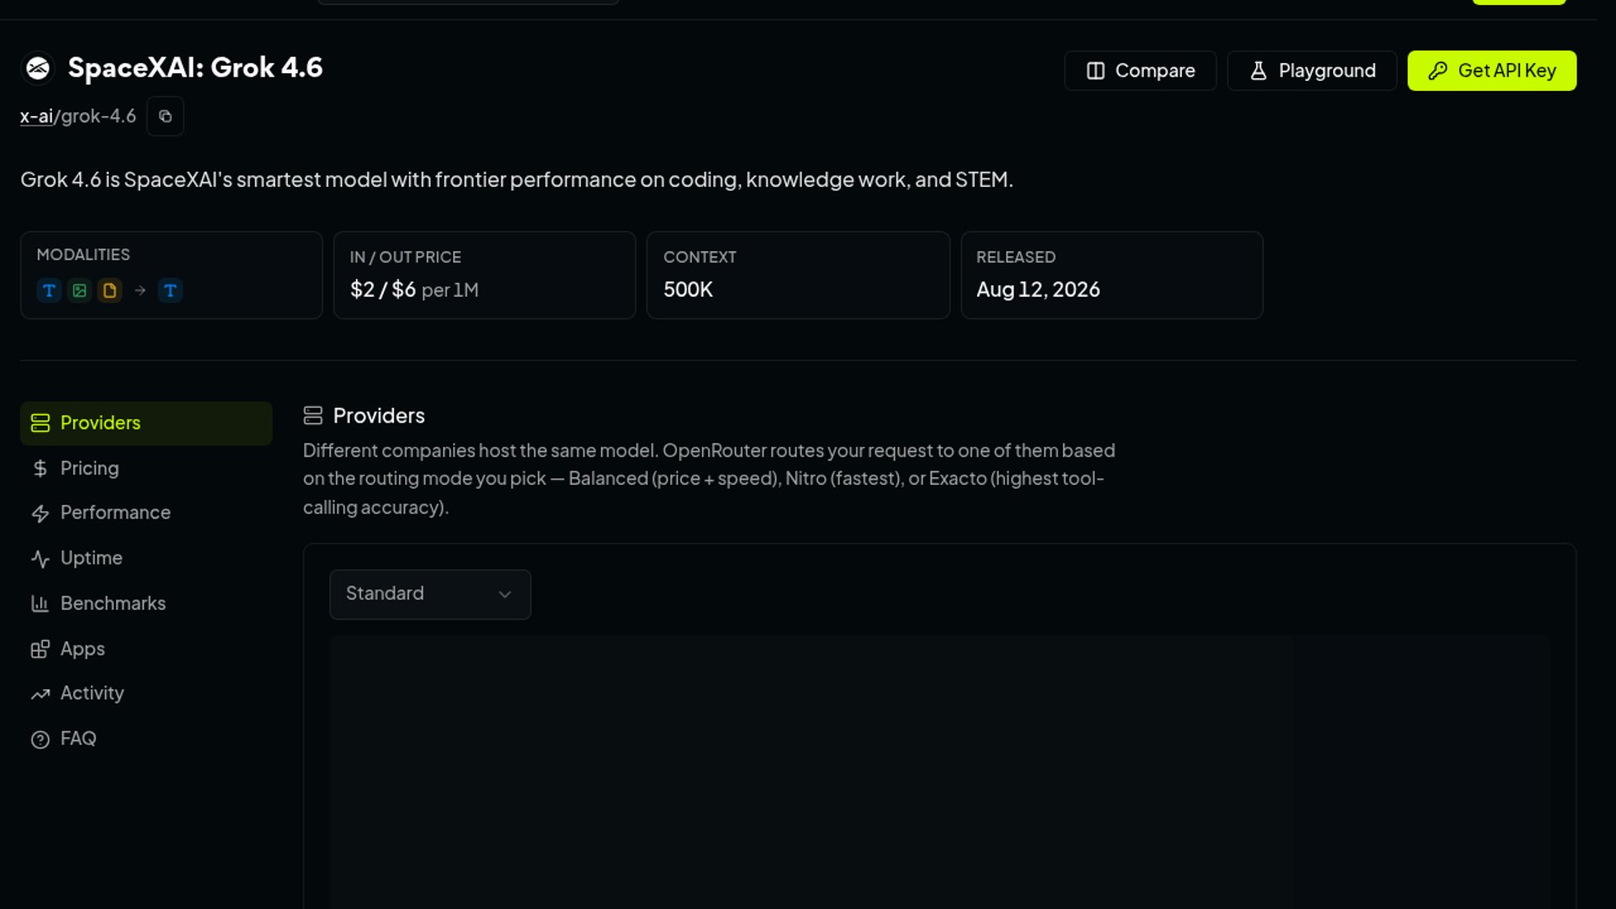Launch the Playground
Viewport: 1616px width, 909px height.
coord(1311,71)
